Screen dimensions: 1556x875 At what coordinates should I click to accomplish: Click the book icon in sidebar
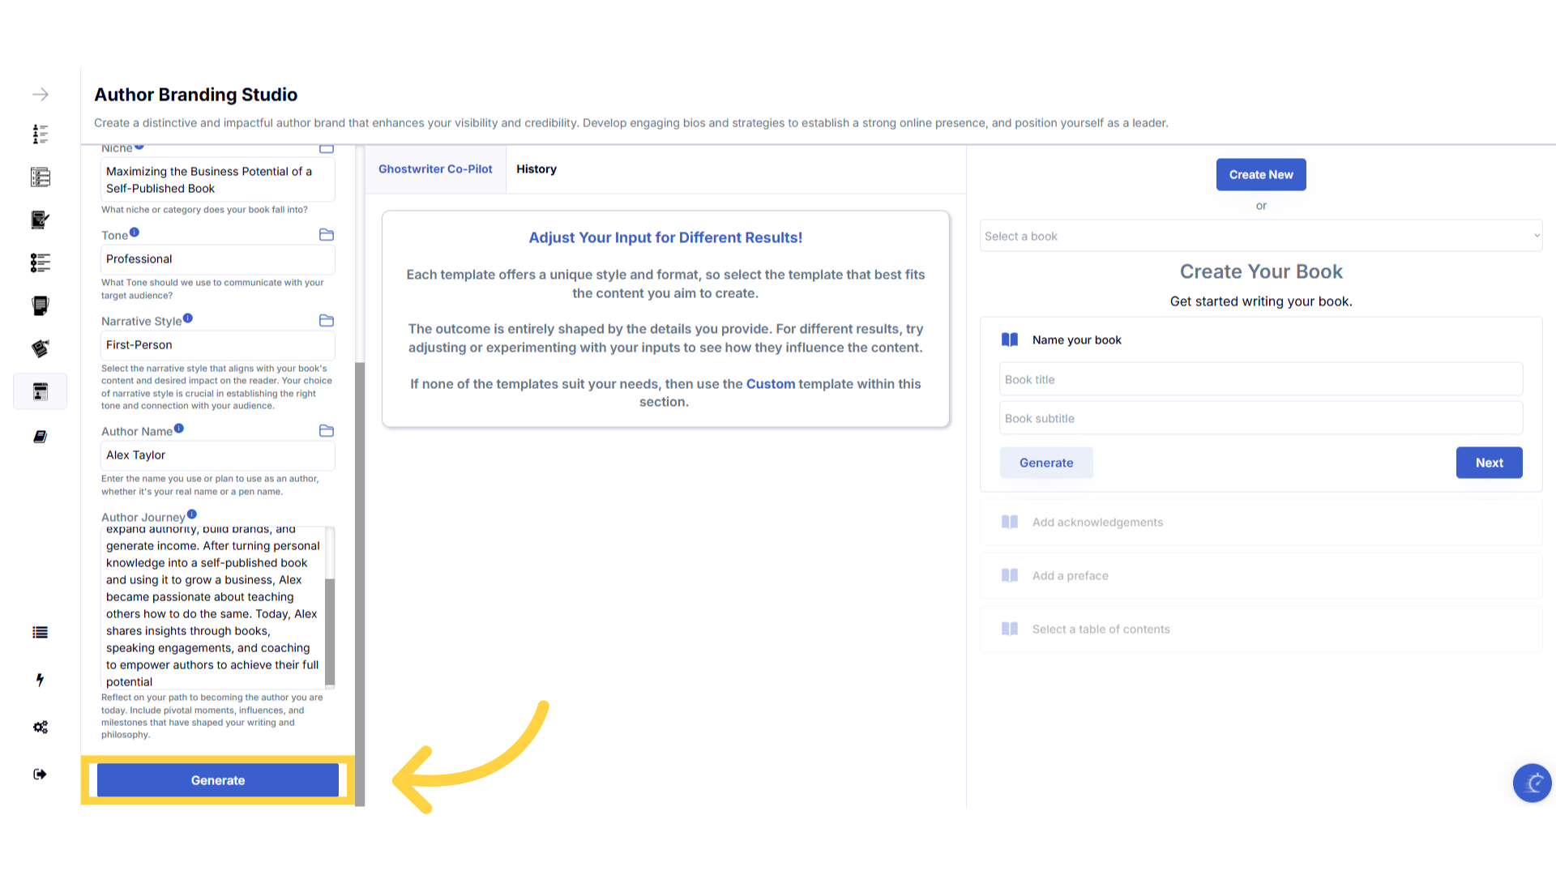pyautogui.click(x=40, y=437)
